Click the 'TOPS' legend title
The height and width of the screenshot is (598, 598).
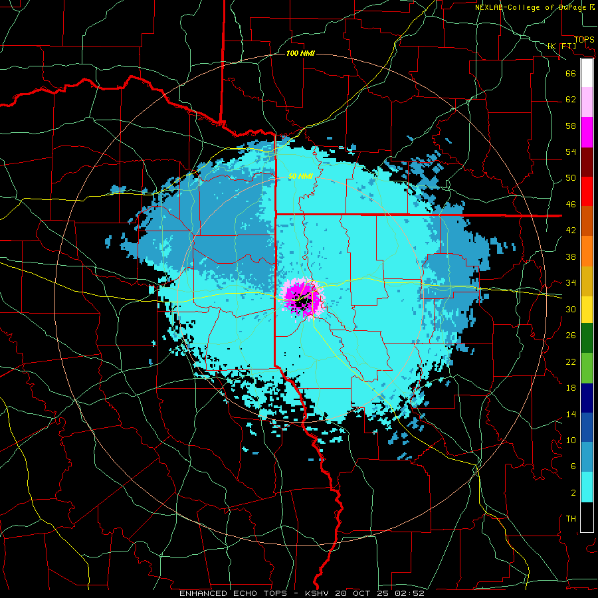tap(584, 40)
